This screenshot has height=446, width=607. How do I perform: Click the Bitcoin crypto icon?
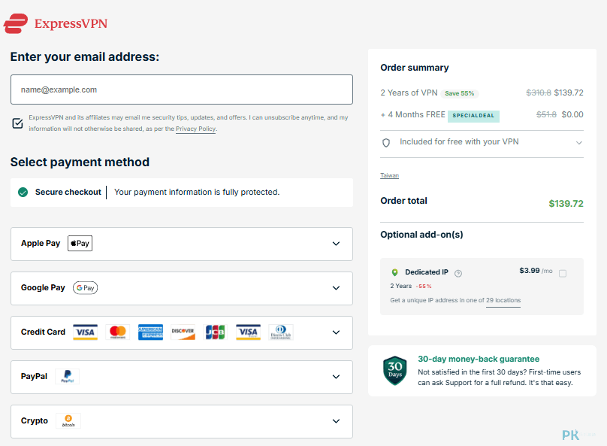(68, 421)
